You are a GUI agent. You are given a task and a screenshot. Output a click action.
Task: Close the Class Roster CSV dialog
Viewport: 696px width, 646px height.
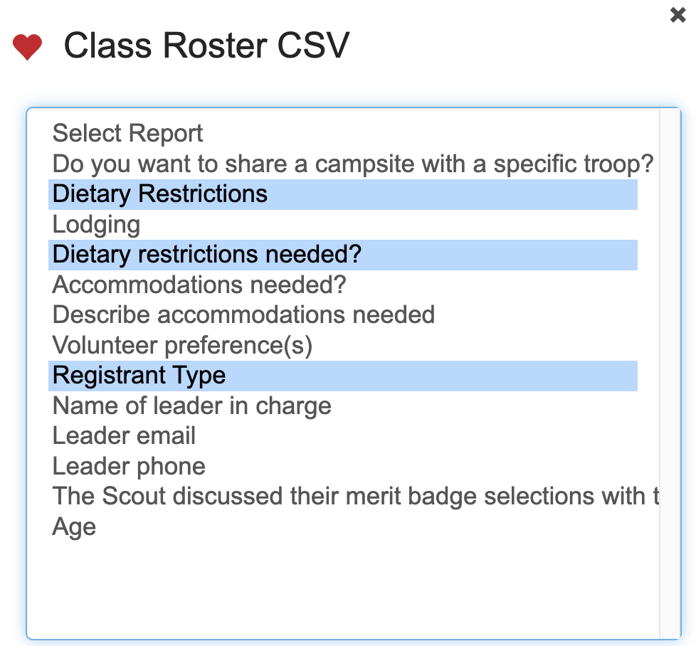click(678, 15)
